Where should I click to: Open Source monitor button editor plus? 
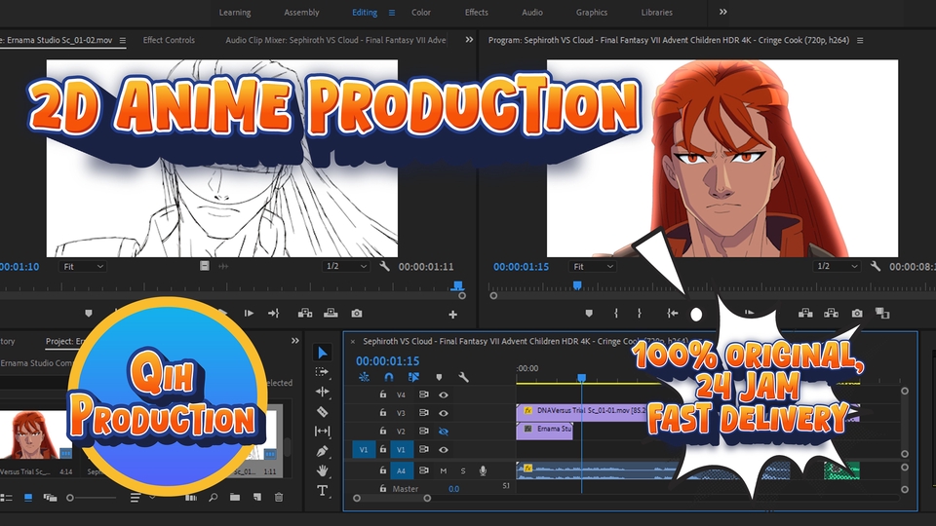coord(453,314)
